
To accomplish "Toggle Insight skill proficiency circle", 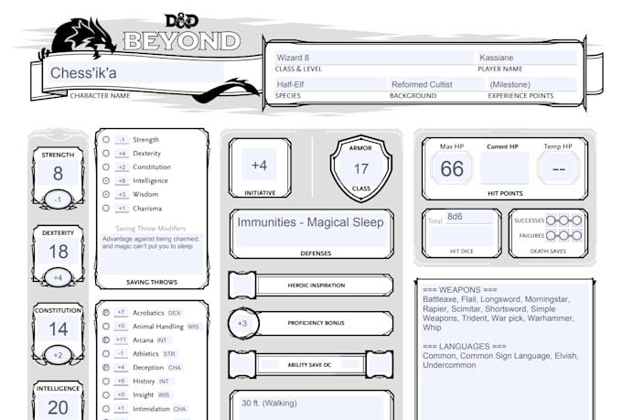I will click(x=106, y=395).
